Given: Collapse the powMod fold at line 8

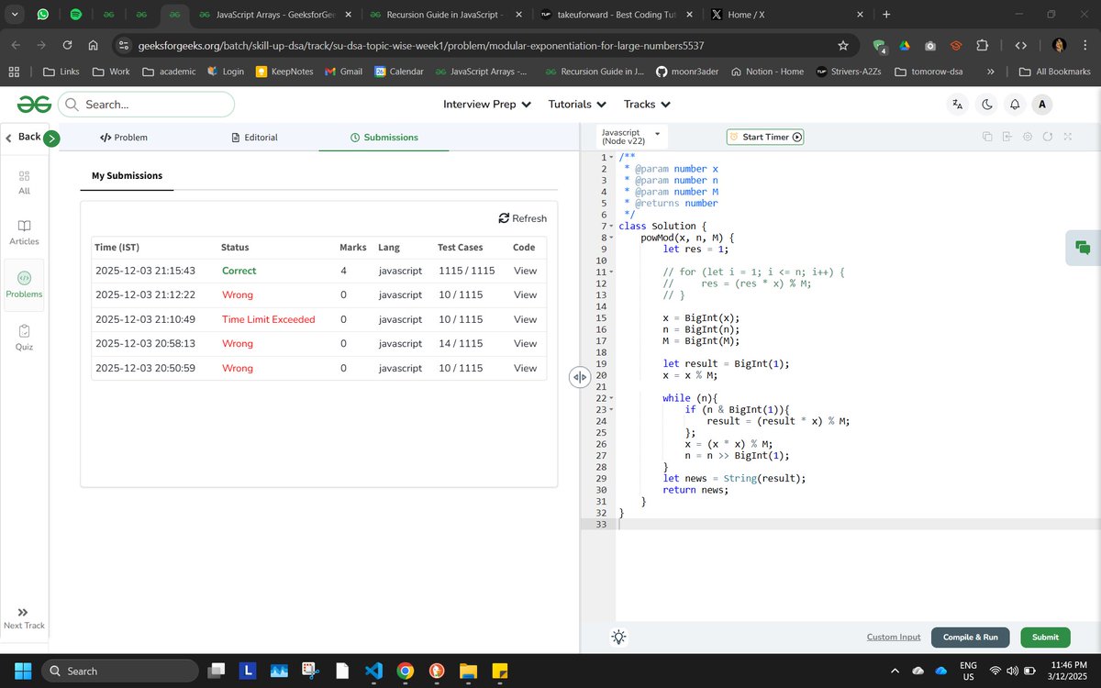Looking at the screenshot, I should coord(612,238).
